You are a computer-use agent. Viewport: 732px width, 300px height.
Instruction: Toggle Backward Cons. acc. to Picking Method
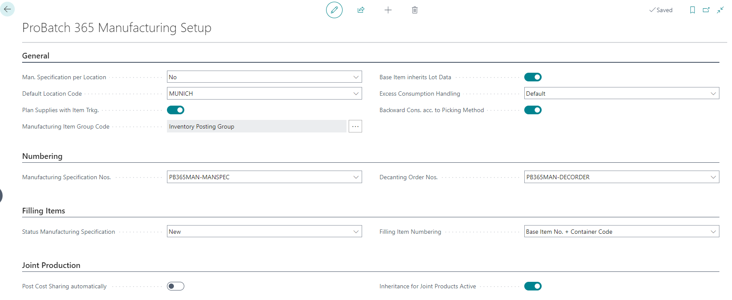click(533, 110)
